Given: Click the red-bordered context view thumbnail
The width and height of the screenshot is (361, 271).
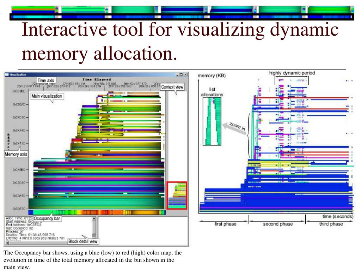Looking at the screenshot, I should [177, 195].
